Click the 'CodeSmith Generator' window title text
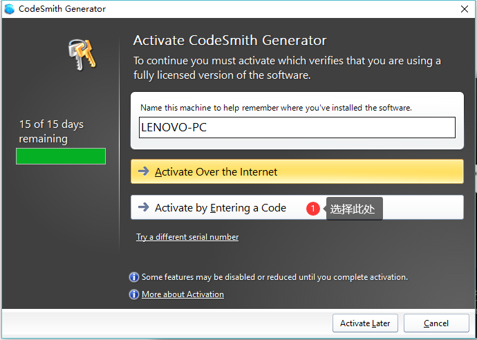This screenshot has width=477, height=340. point(62,9)
